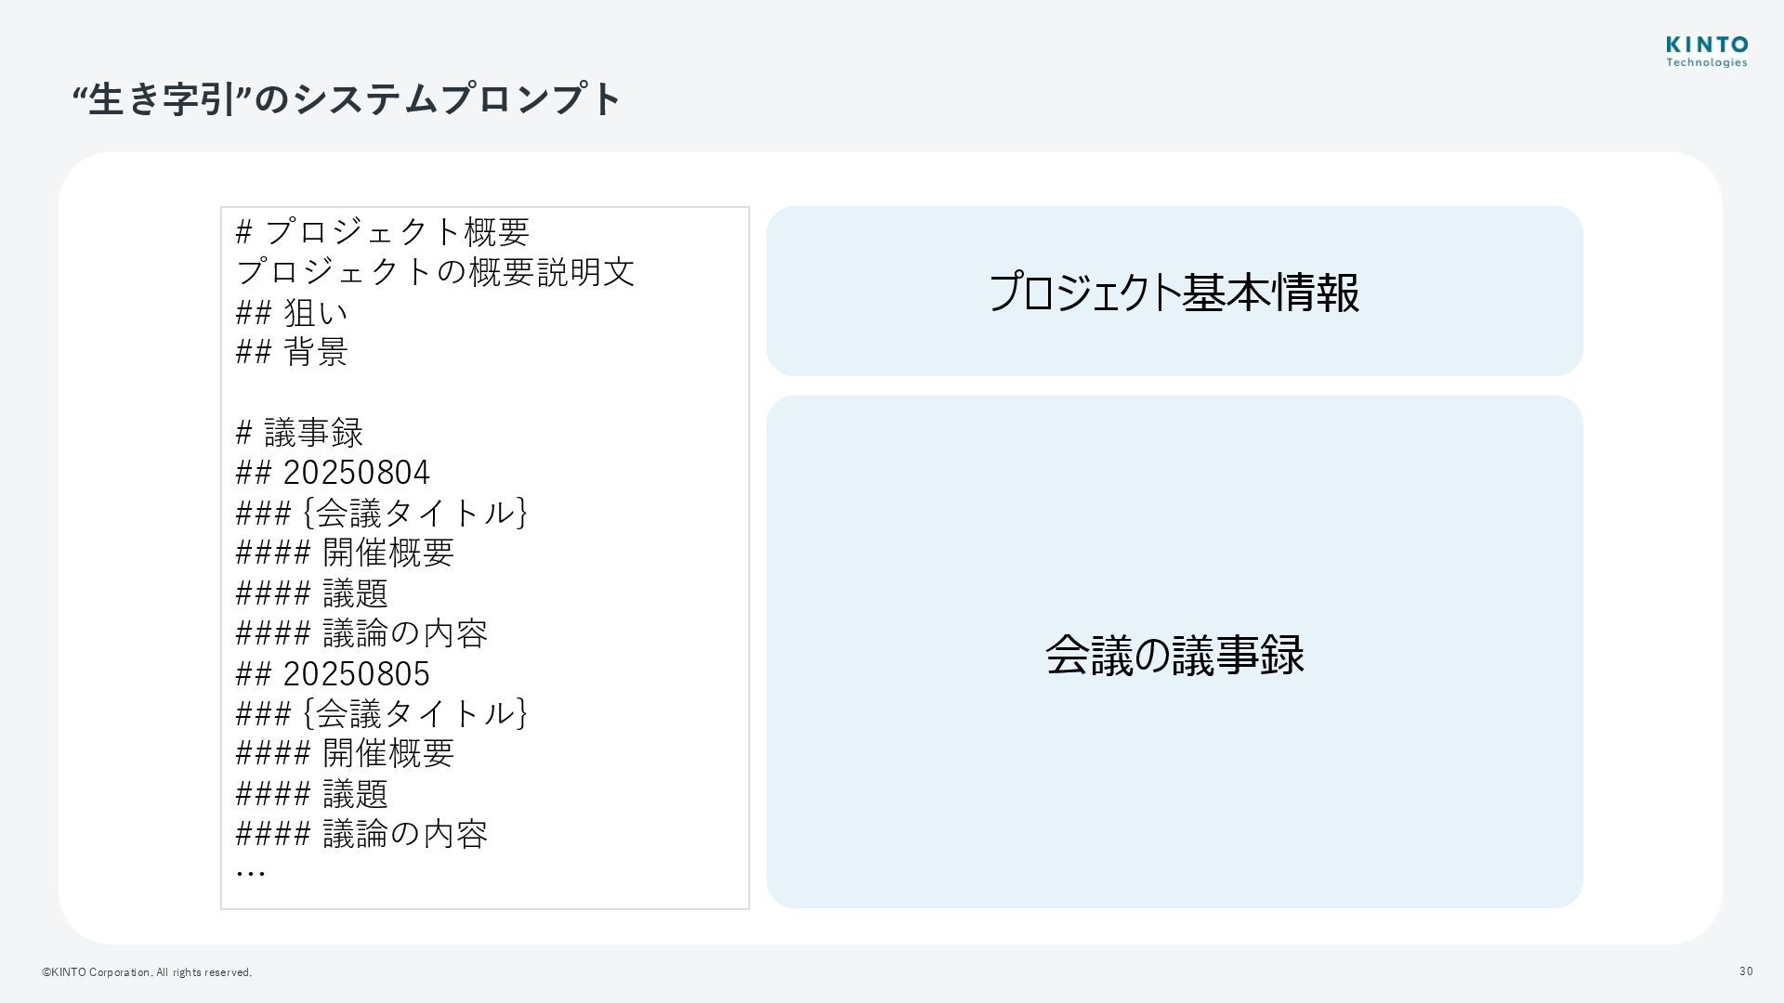The image size is (1784, 1003).
Task: Click the '## 背景' line
Action: (x=292, y=352)
